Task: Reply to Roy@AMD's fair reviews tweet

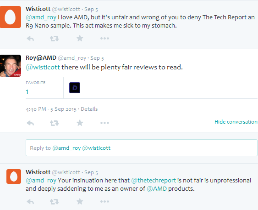Action: pyautogui.click(x=30, y=123)
